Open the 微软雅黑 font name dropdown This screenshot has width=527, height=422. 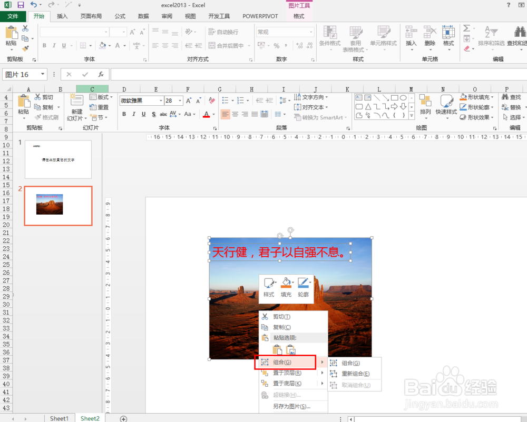point(161,100)
